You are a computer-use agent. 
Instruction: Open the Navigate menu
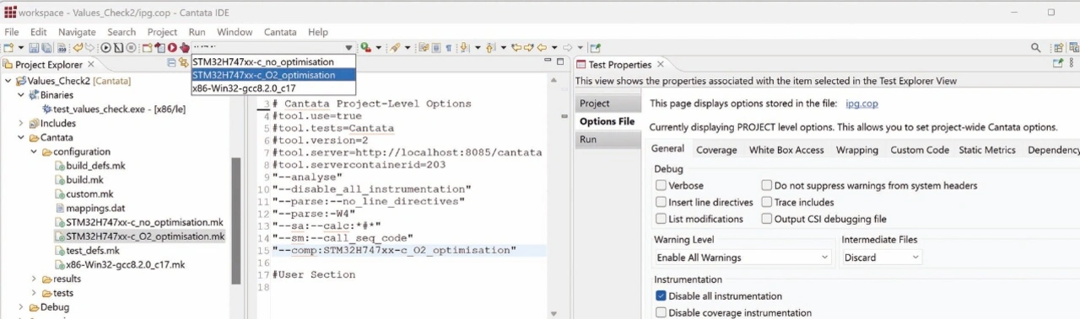(x=77, y=32)
